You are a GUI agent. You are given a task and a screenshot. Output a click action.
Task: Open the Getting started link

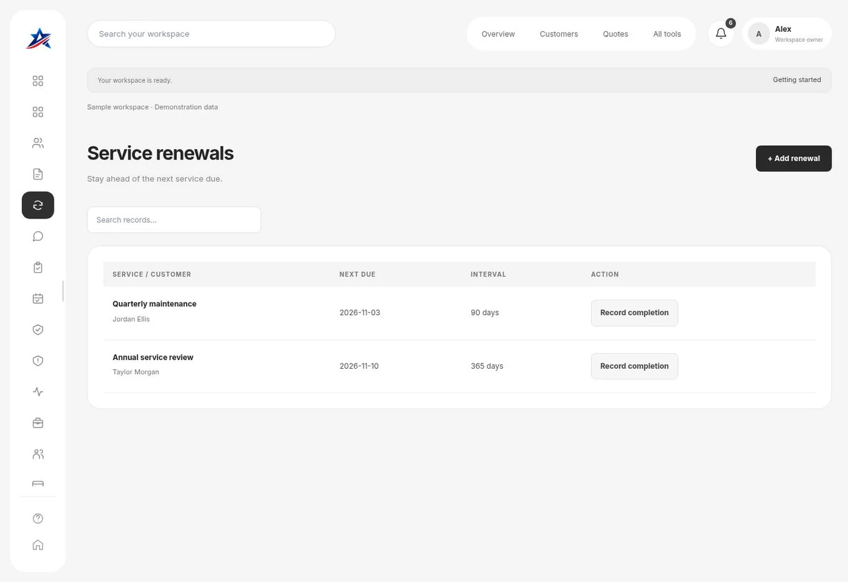pyautogui.click(x=796, y=79)
